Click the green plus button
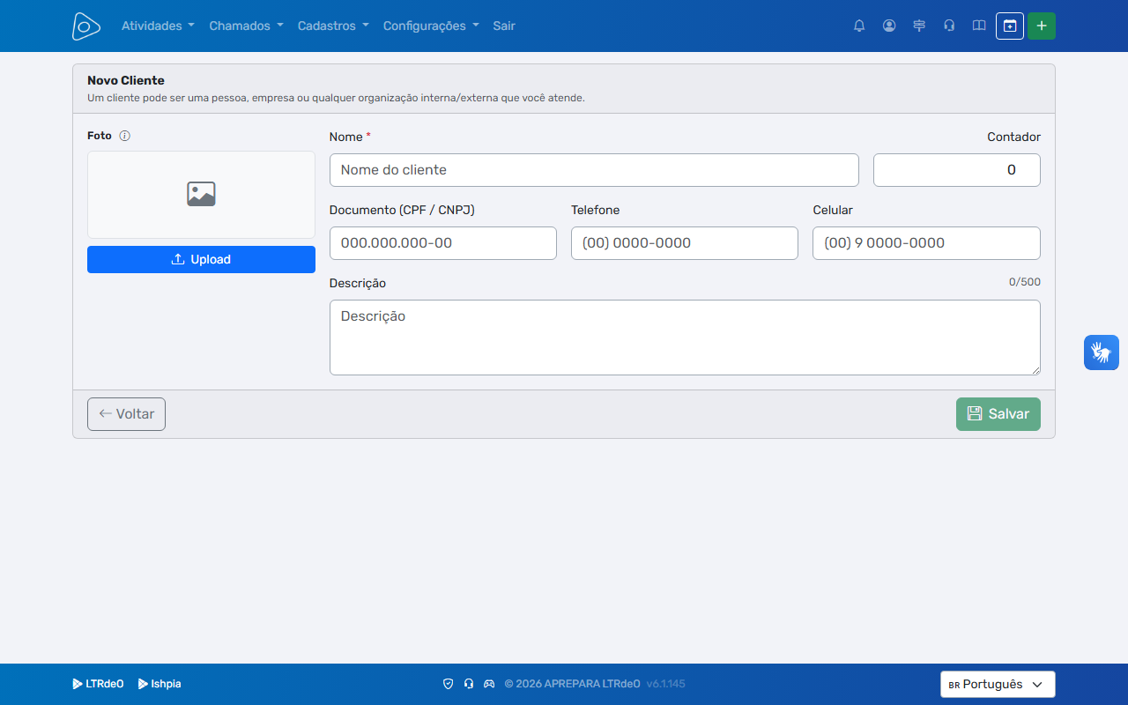This screenshot has width=1128, height=705. coord(1042,26)
